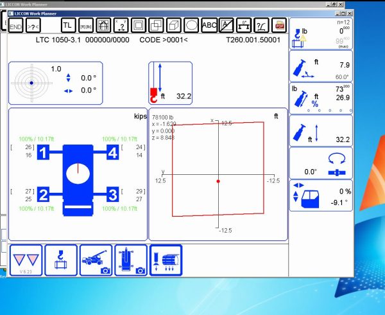Viewport: 385px width, 315px height.
Task: Open the load lb panel showing n=12
Action: tap(321, 33)
